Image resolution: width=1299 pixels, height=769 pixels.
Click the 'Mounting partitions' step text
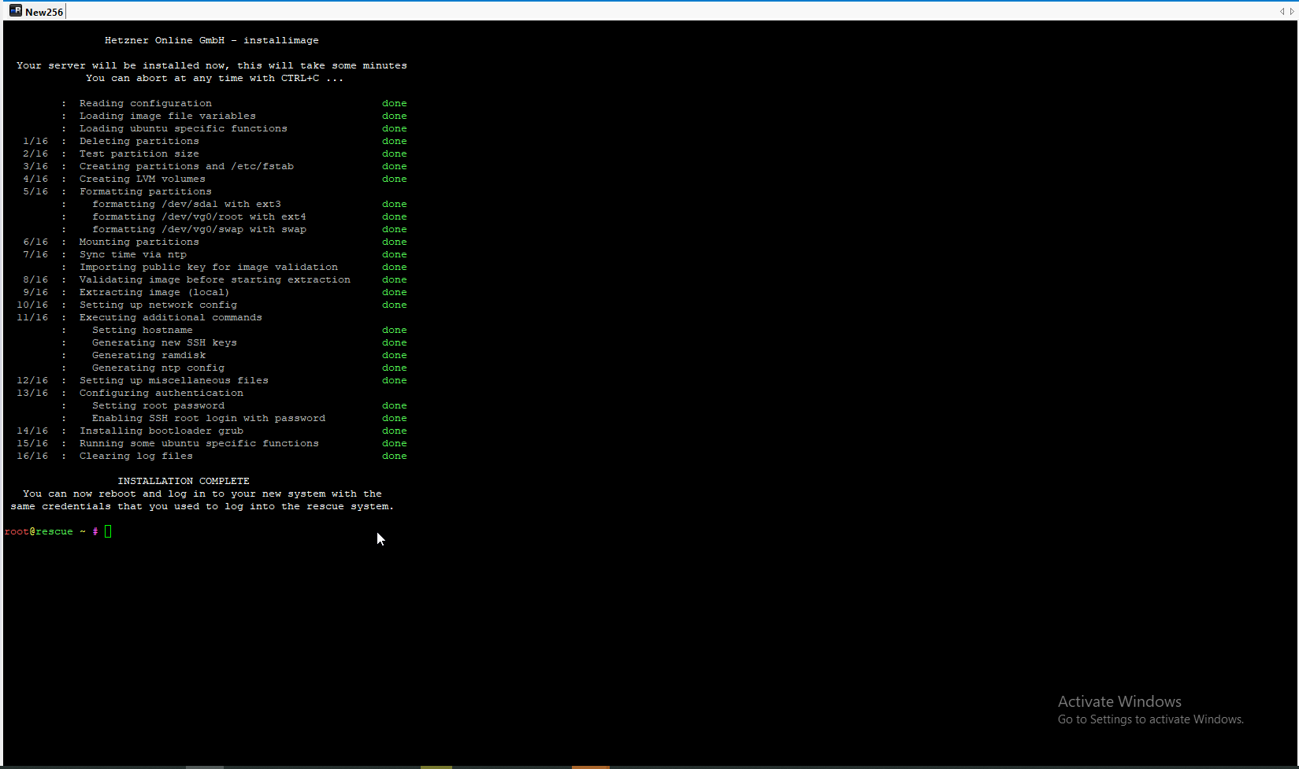[x=139, y=242]
